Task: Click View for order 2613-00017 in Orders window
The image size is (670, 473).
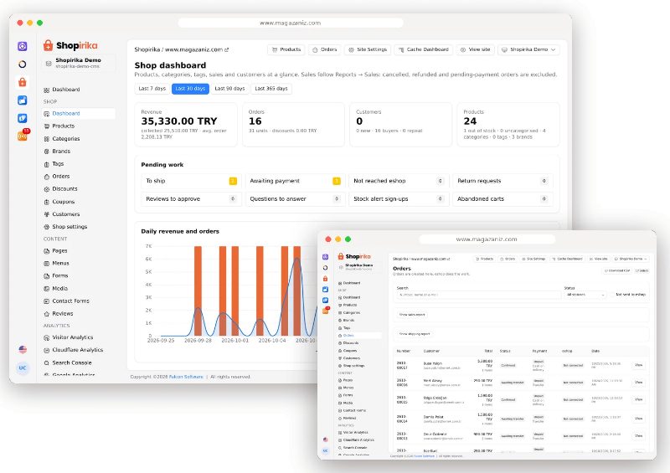Action: 639,365
